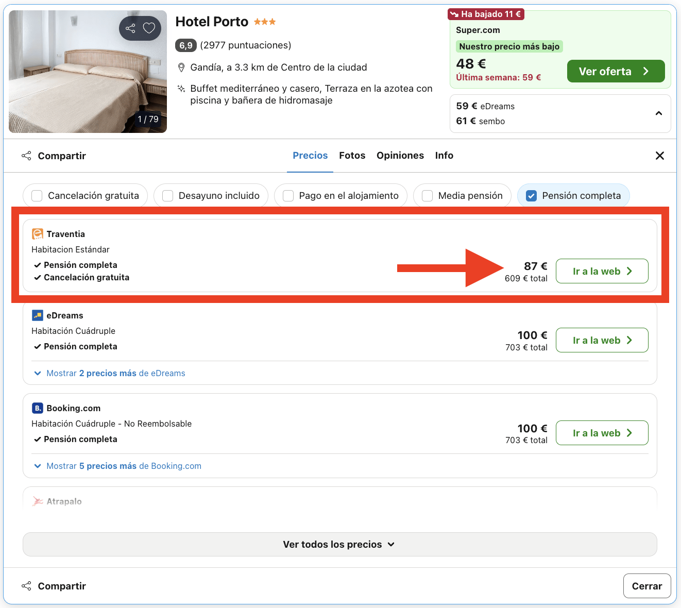Toggle Media pensión checkbox

coord(427,196)
